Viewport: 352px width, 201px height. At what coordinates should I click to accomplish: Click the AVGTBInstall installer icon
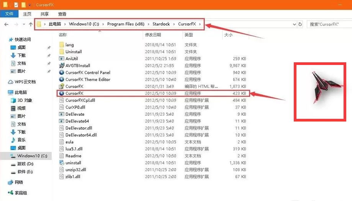(x=62, y=65)
